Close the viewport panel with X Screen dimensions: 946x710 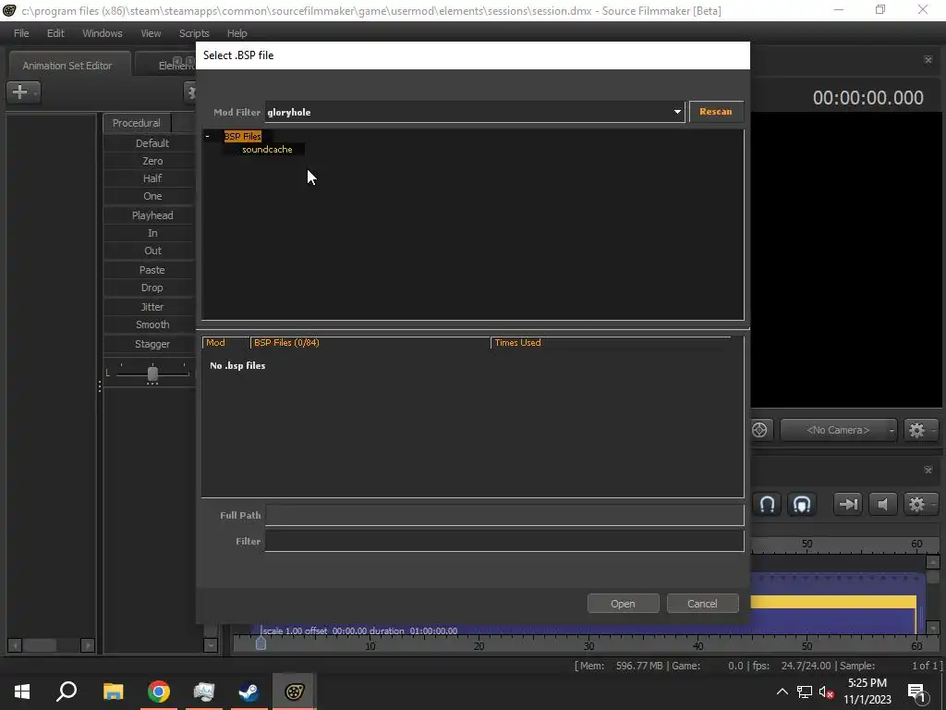coord(928,59)
